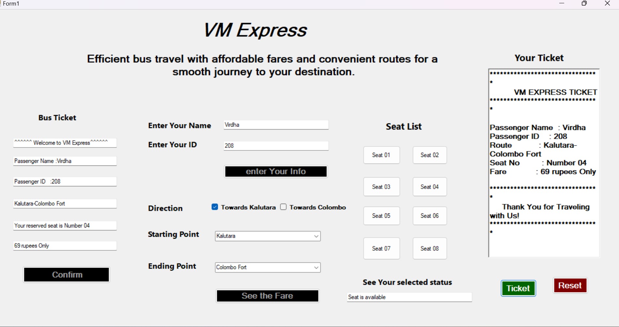This screenshot has height=327, width=619.
Task: Toggle both direction checkboxes off via Towards Kalutara
Action: (x=214, y=207)
